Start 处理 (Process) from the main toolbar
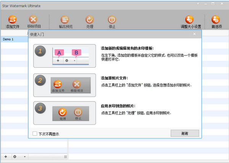The width and height of the screenshot is (229, 163). tap(90, 22)
